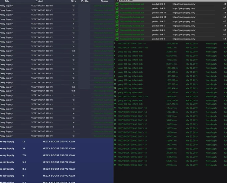Select the 'product link 8' task name
This screenshot has width=227, height=183.
(x=158, y=39)
